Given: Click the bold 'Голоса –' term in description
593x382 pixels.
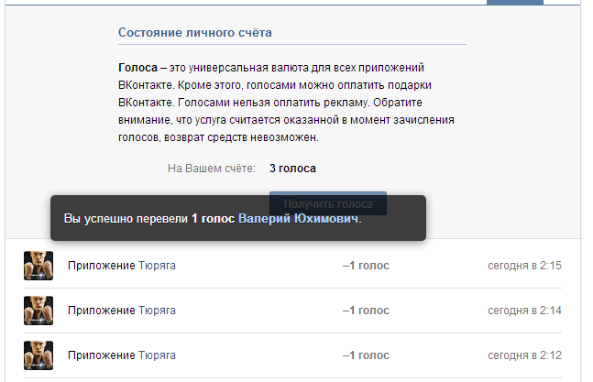Looking at the screenshot, I should 142,68.
